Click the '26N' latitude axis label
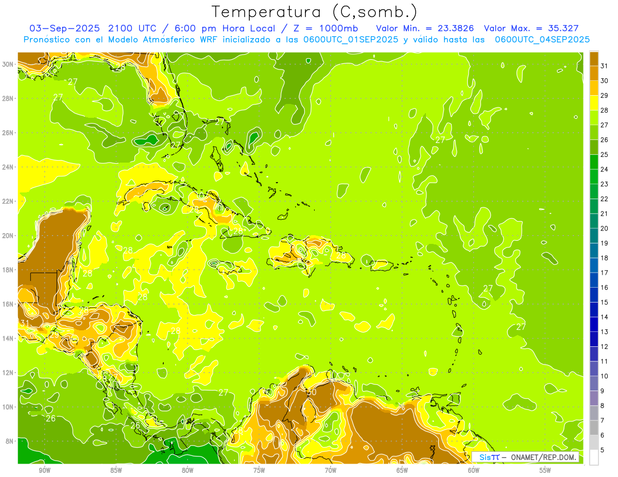The height and width of the screenshot is (477, 618). [8, 132]
